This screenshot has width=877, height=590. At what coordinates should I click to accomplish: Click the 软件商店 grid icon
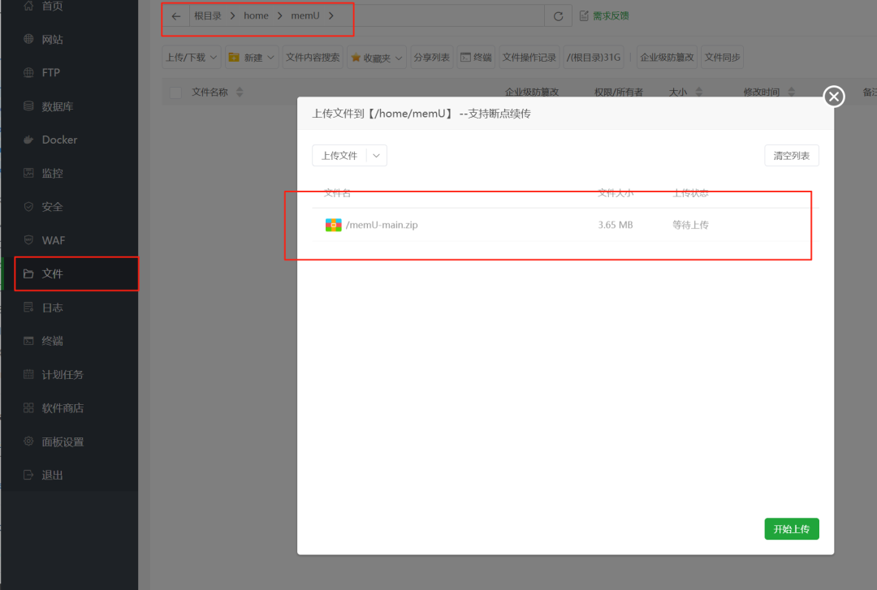pos(28,407)
